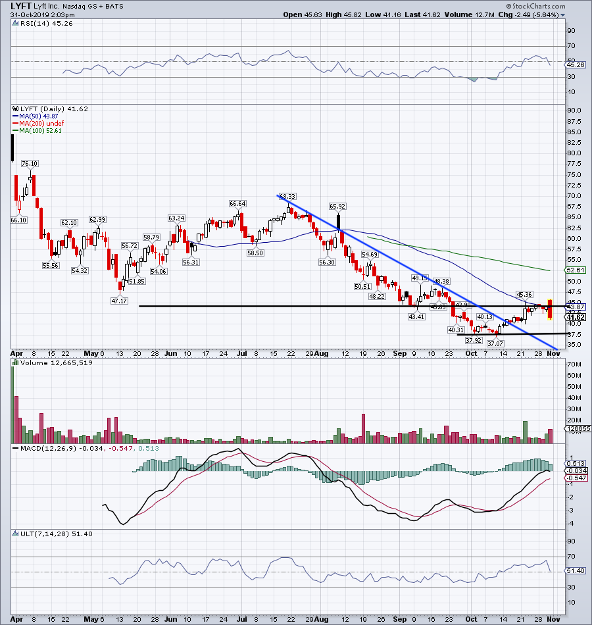Click the 45.36 price annotation
The image size is (592, 625).
click(524, 295)
